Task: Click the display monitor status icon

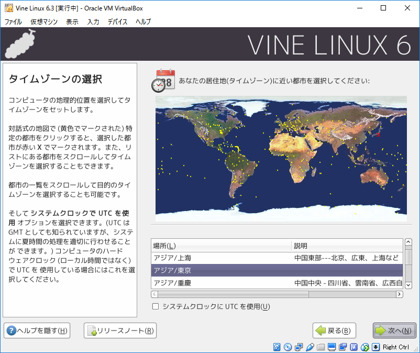Action: click(x=331, y=347)
